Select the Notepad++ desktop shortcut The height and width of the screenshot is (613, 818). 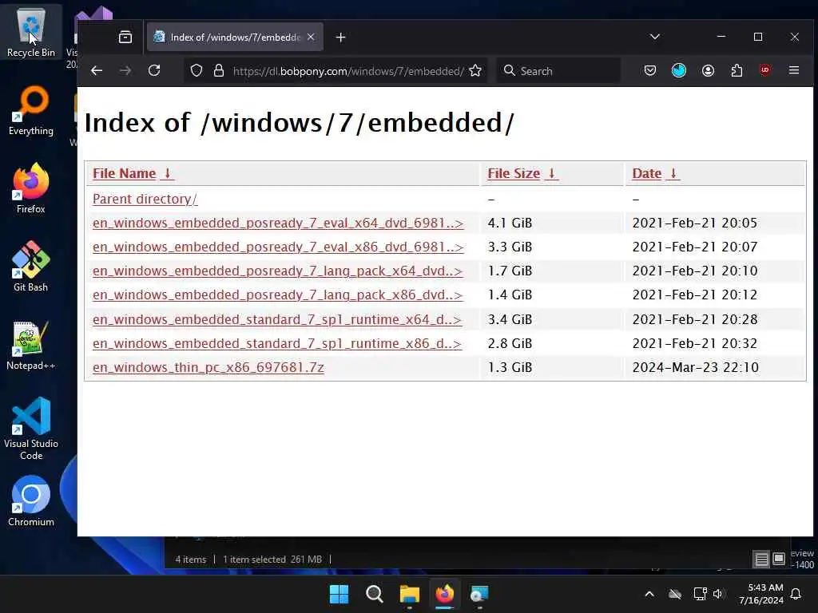coord(31,345)
